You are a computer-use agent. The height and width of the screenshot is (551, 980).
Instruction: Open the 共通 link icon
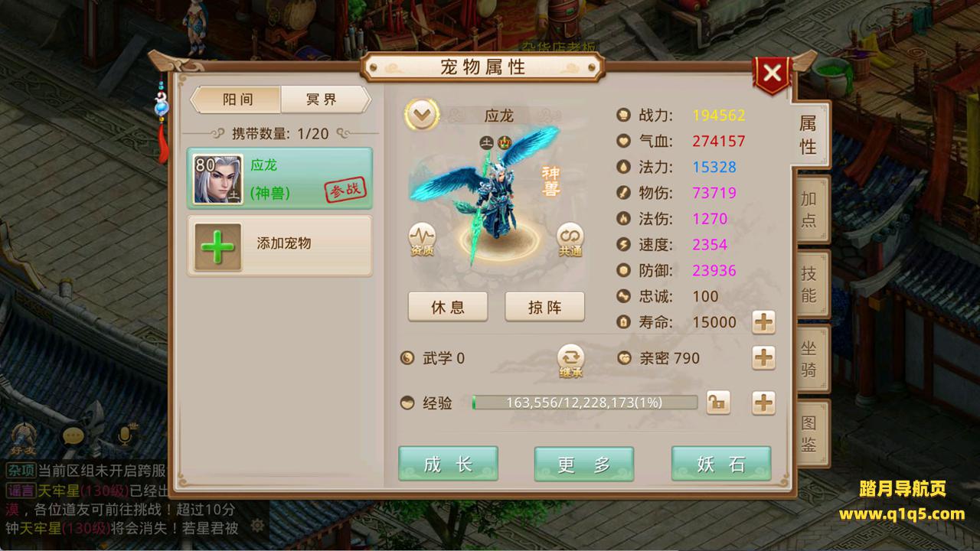(570, 240)
